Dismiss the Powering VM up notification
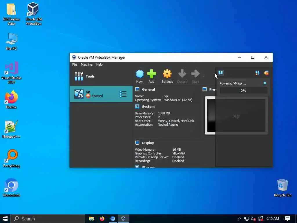 click(265, 83)
